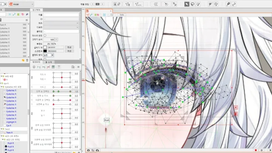The width and height of the screenshot is (272, 153).
Task: Collapse the face3 group in tree
Action: [x=2, y=129]
